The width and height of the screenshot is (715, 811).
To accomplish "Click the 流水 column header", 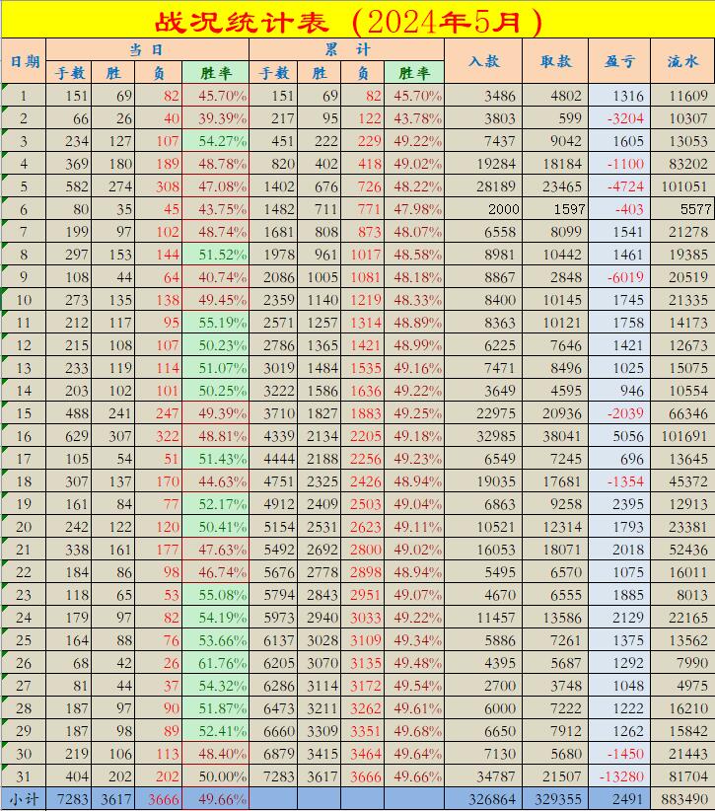I will [x=682, y=61].
